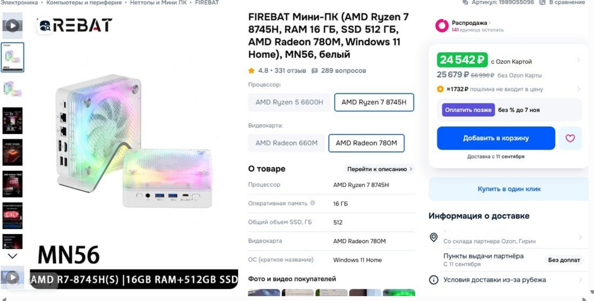Click 'Купить в один клик' button
Image resolution: width=594 pixels, height=301 pixels.
click(x=509, y=189)
